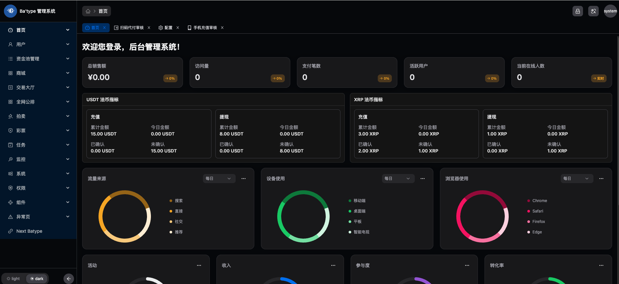Screen dimensions: 619x284
Task: Click the 彩票 sidebar icon
Action: coord(10,131)
